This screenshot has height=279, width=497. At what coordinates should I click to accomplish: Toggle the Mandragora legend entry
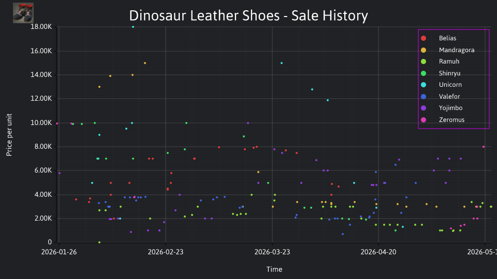(x=447, y=50)
